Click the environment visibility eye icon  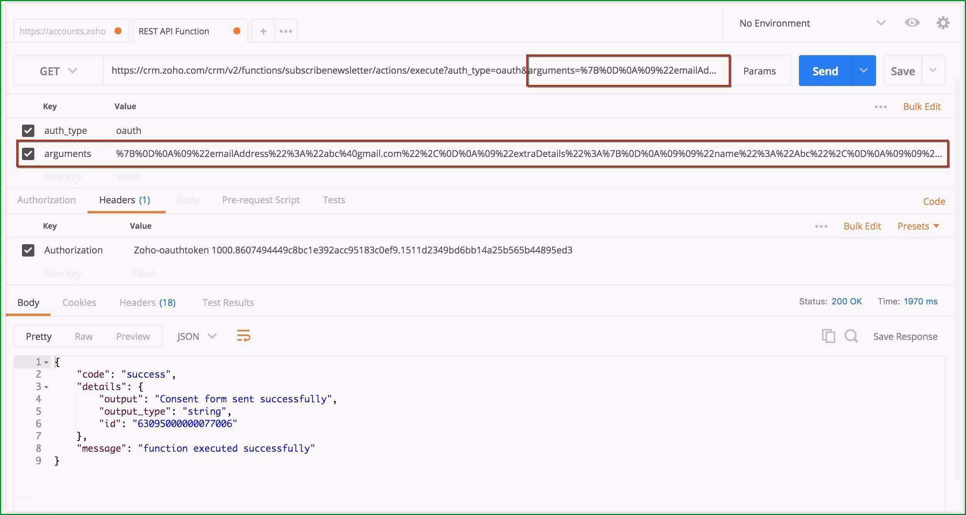coord(912,22)
